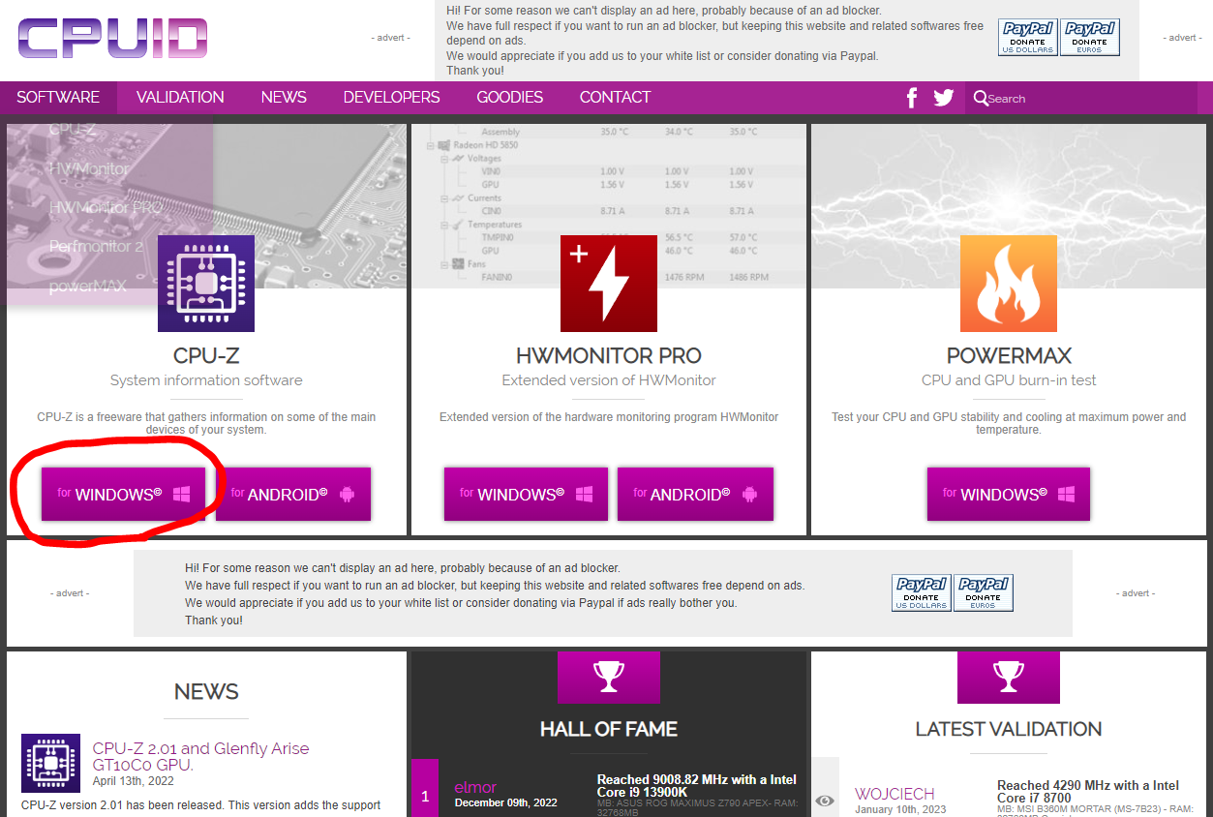Click the LATEST VALIDATION heading
1213x817 pixels.
click(x=1009, y=729)
